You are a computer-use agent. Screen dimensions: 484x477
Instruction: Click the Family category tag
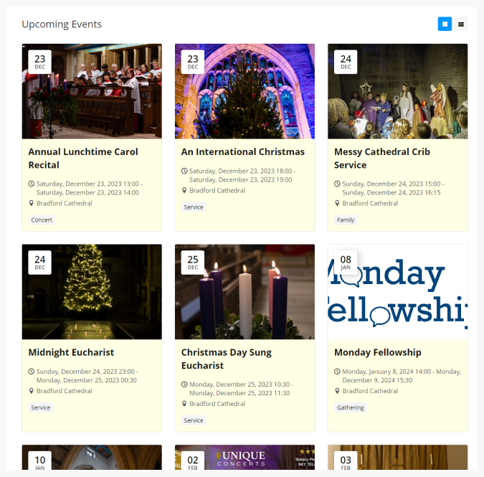pos(346,219)
